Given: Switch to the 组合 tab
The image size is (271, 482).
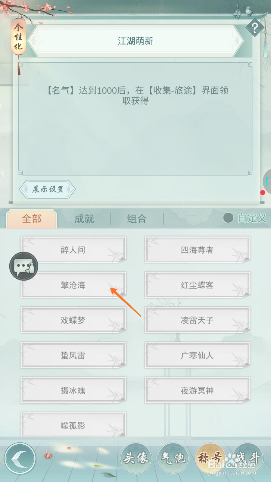Looking at the screenshot, I should 137,219.
